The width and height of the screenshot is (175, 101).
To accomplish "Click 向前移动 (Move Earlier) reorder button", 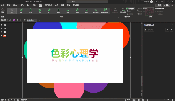I will pos(159,11).
